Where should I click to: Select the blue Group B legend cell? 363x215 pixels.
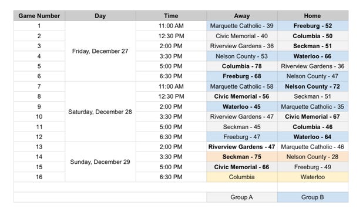point(312,197)
